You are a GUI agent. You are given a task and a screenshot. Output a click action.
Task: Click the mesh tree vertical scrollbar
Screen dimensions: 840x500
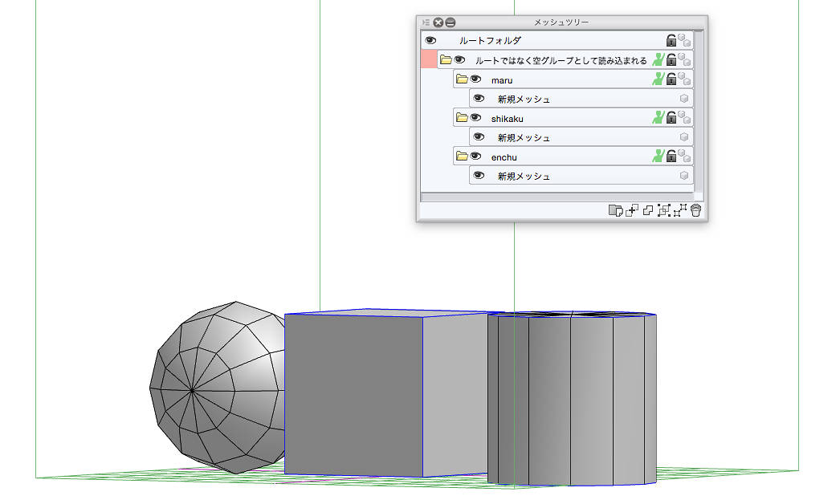pos(699,111)
